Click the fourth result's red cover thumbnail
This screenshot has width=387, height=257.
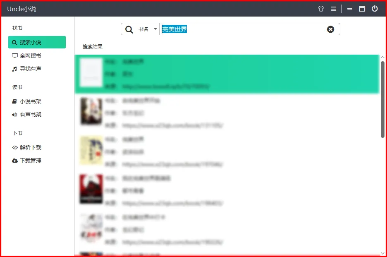point(91,189)
